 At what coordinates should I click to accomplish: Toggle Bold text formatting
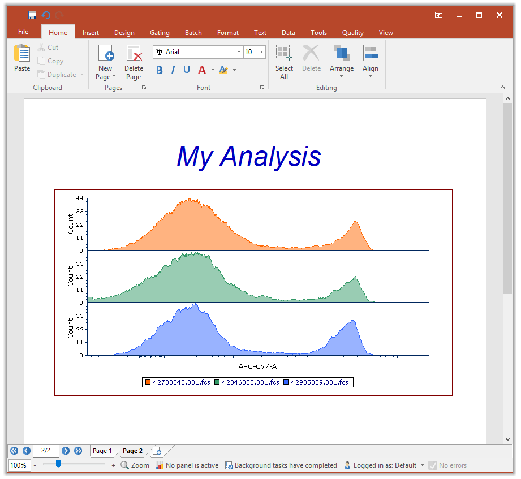(x=160, y=70)
